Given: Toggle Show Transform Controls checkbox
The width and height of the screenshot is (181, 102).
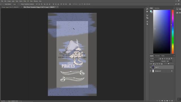Looking at the screenshot, I should coord(20,4).
